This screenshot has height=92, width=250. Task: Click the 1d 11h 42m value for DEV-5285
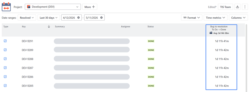click(222, 86)
